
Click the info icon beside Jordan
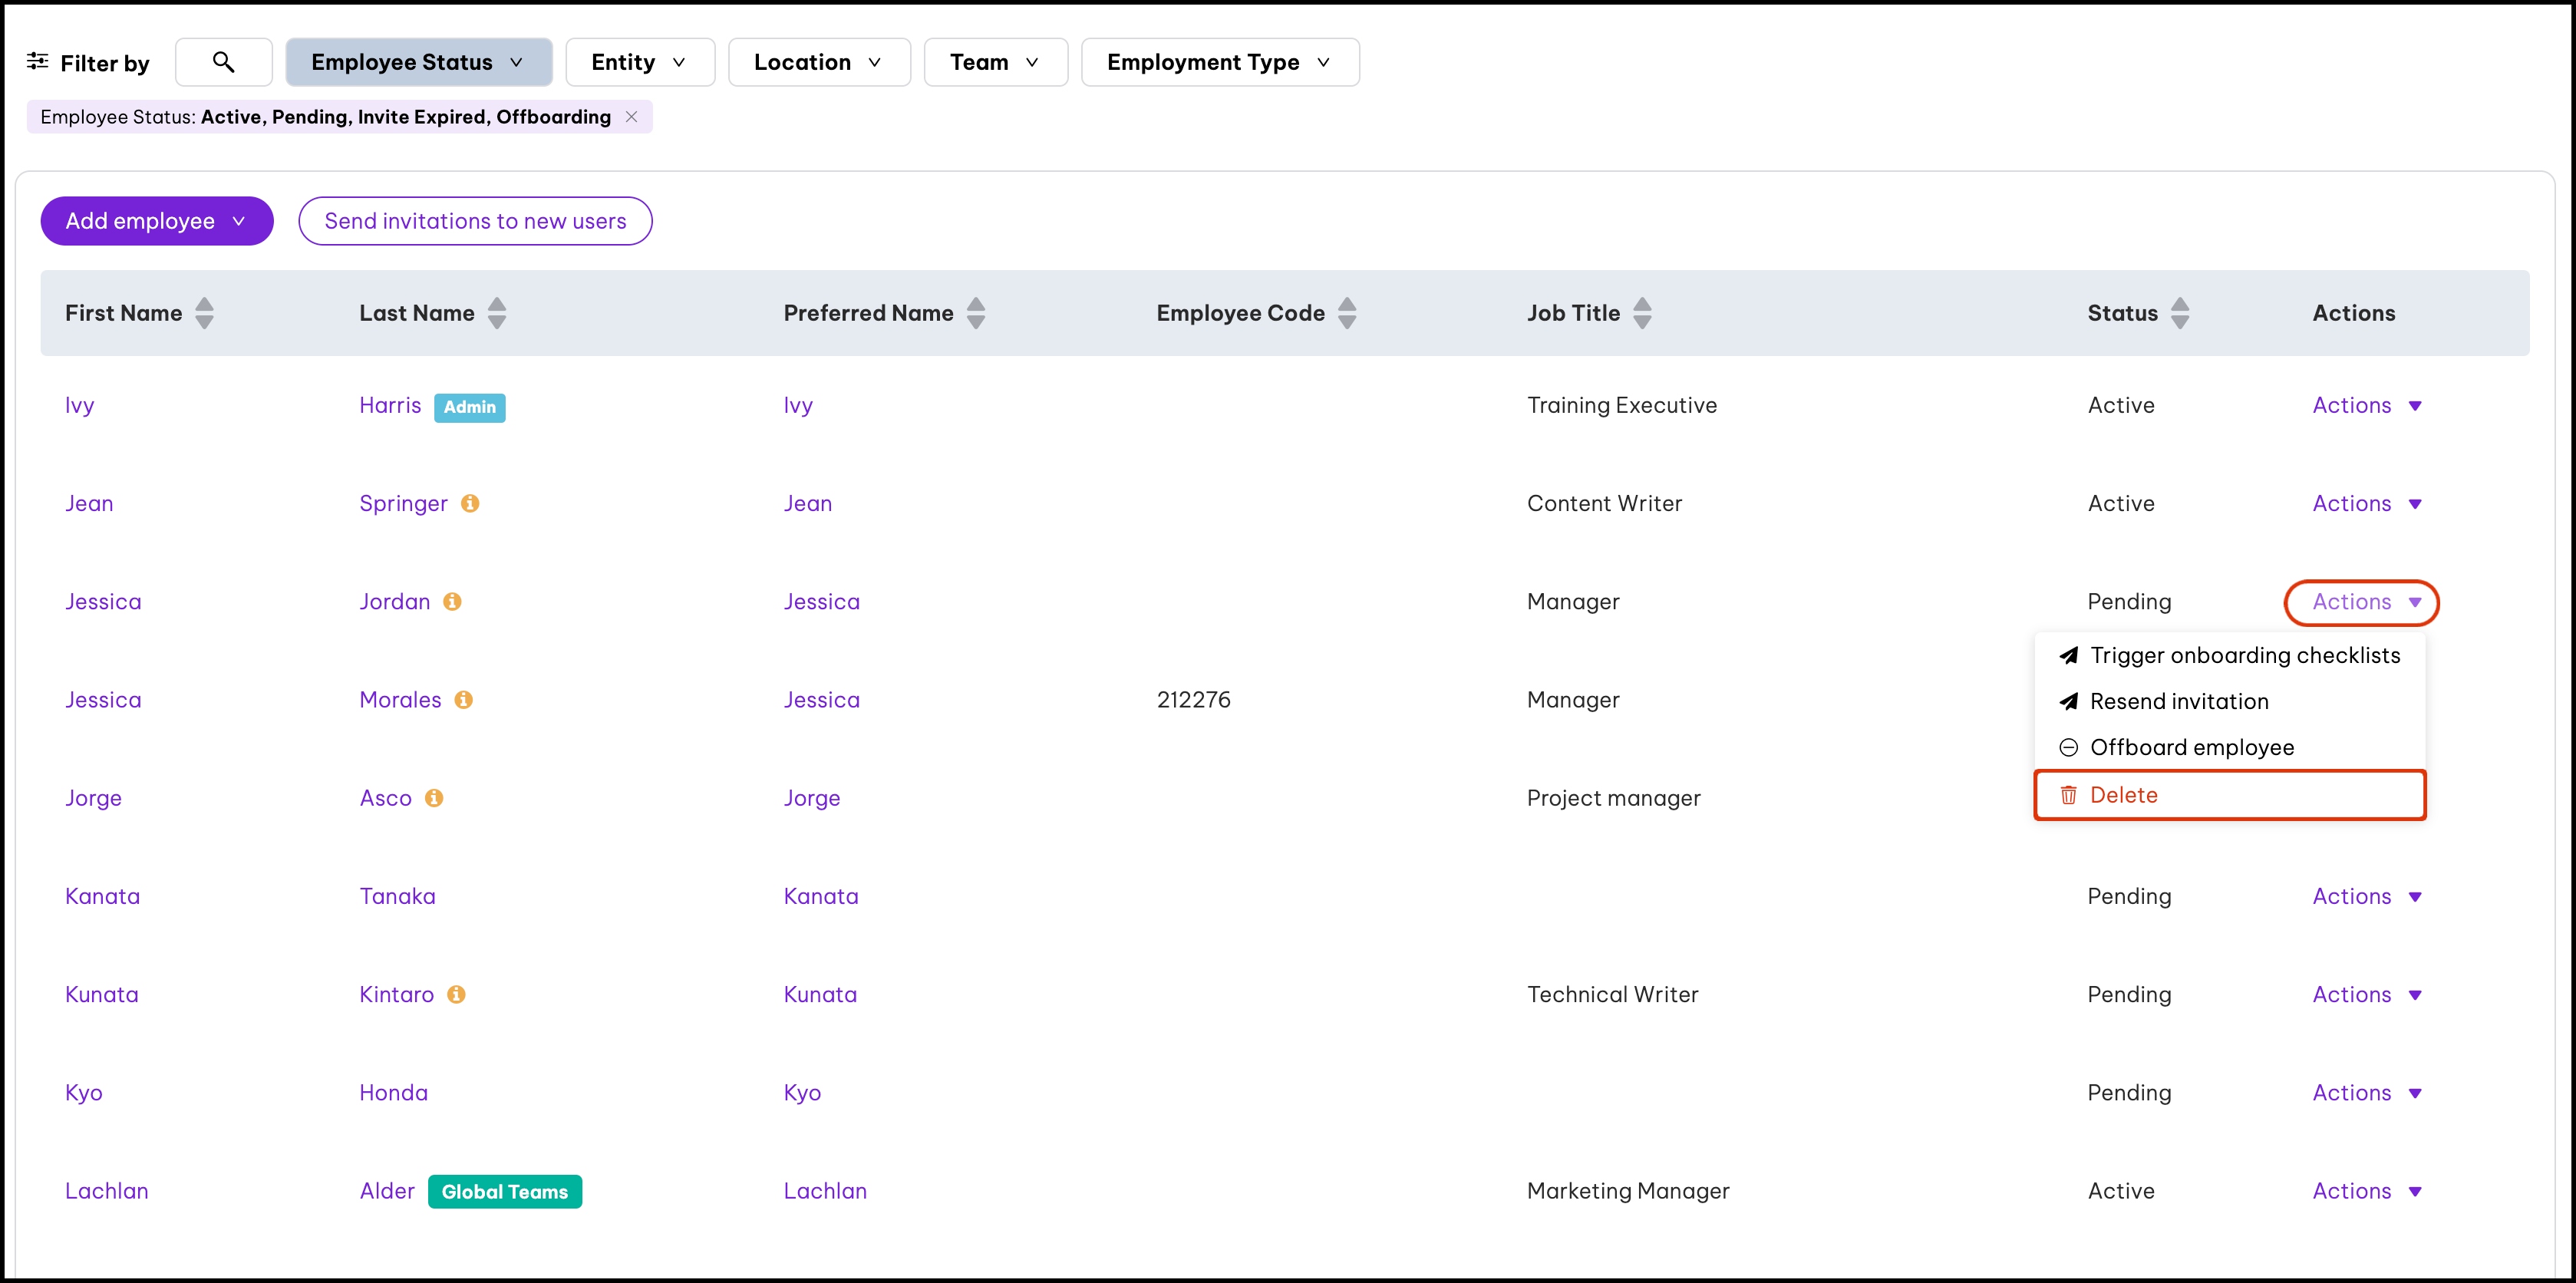click(452, 601)
